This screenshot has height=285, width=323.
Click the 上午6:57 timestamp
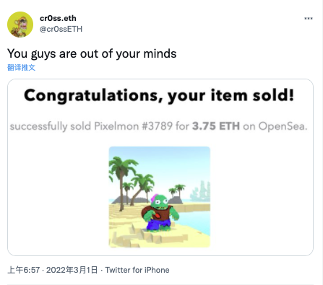(24, 270)
